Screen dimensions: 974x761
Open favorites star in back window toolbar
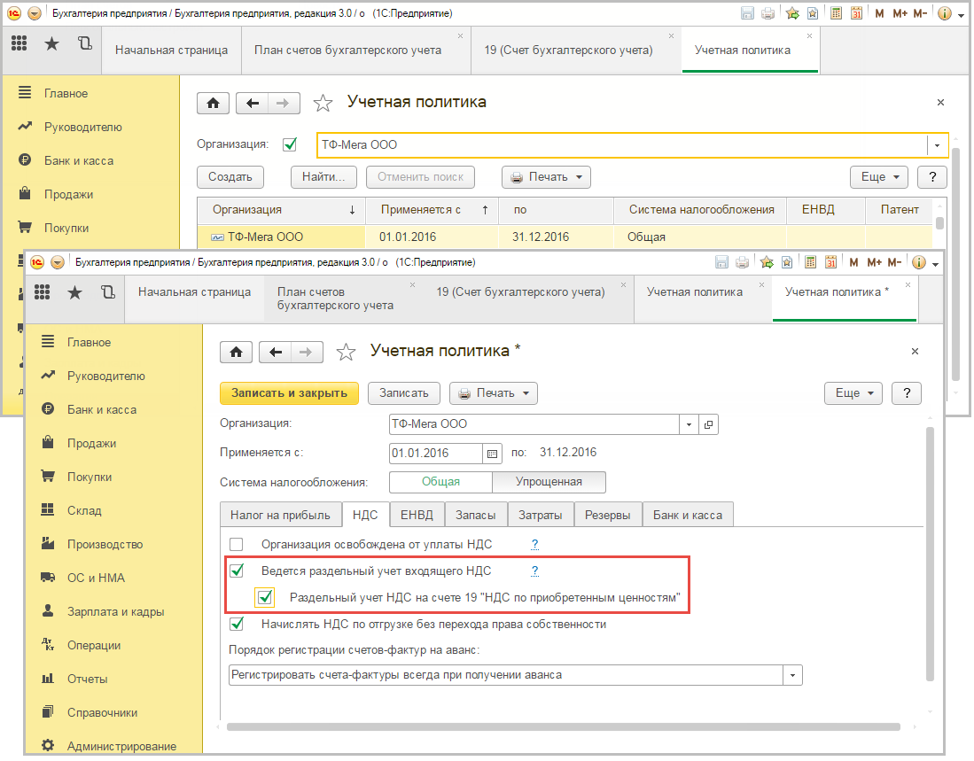[51, 43]
